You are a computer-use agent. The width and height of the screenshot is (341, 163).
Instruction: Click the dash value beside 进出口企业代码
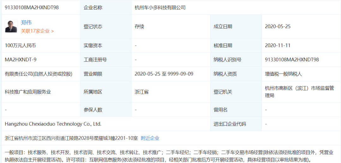point(266,124)
